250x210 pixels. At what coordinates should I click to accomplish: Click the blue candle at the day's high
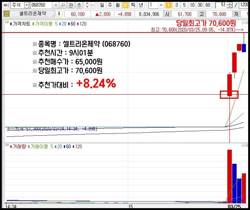click(x=244, y=48)
